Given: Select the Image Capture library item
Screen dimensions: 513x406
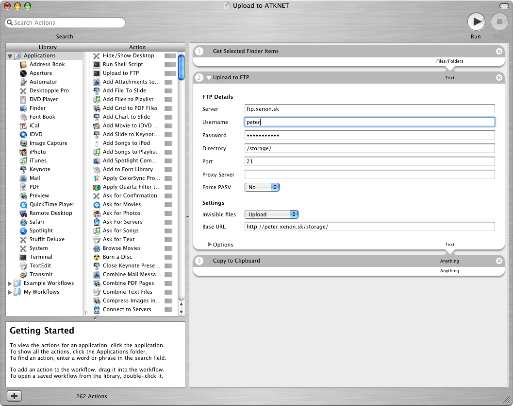Looking at the screenshot, I should (44, 143).
